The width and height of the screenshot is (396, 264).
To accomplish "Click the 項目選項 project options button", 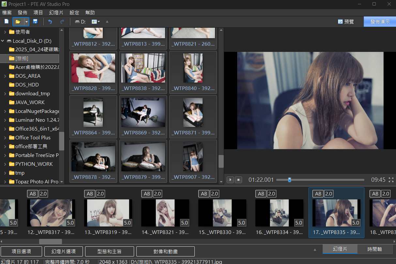I will (22, 251).
